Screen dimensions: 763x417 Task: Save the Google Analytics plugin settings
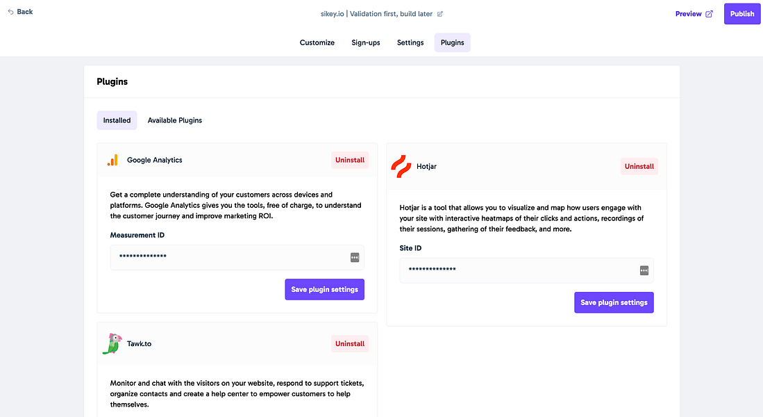point(324,289)
